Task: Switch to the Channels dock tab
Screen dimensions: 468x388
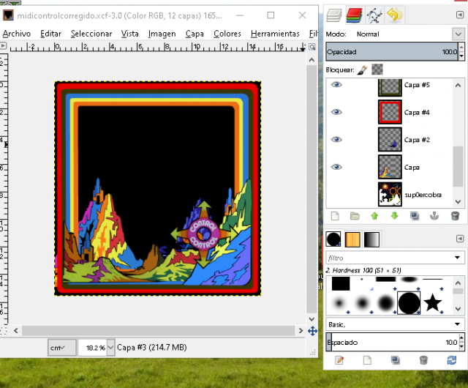Action: 355,14
